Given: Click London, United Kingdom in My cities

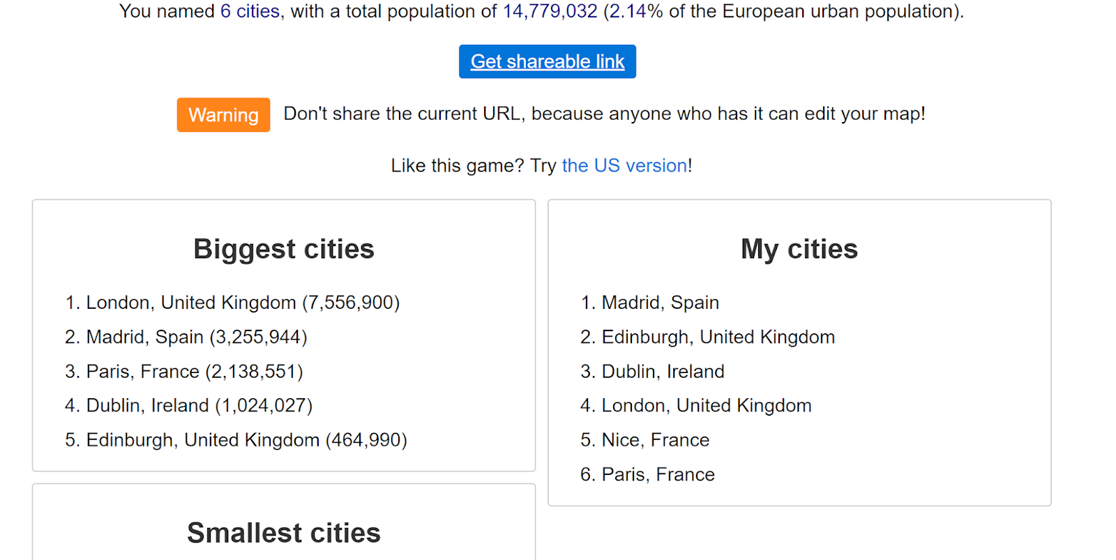Looking at the screenshot, I should coord(706,405).
